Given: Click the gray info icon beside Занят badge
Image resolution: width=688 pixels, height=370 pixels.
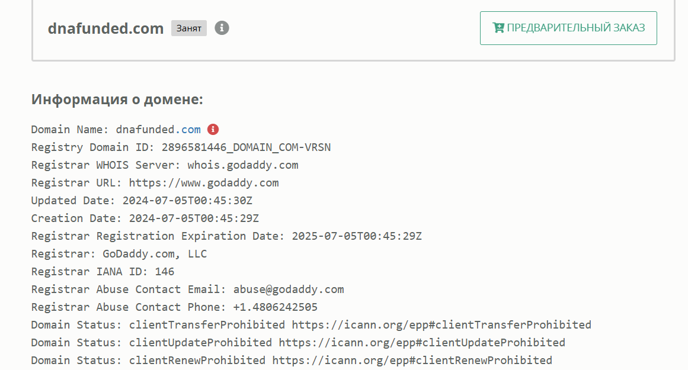Looking at the screenshot, I should click(222, 28).
